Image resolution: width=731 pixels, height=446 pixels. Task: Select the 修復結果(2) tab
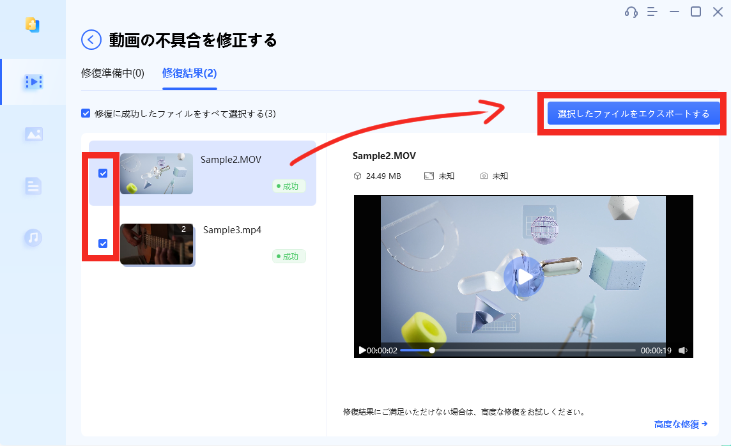[189, 73]
